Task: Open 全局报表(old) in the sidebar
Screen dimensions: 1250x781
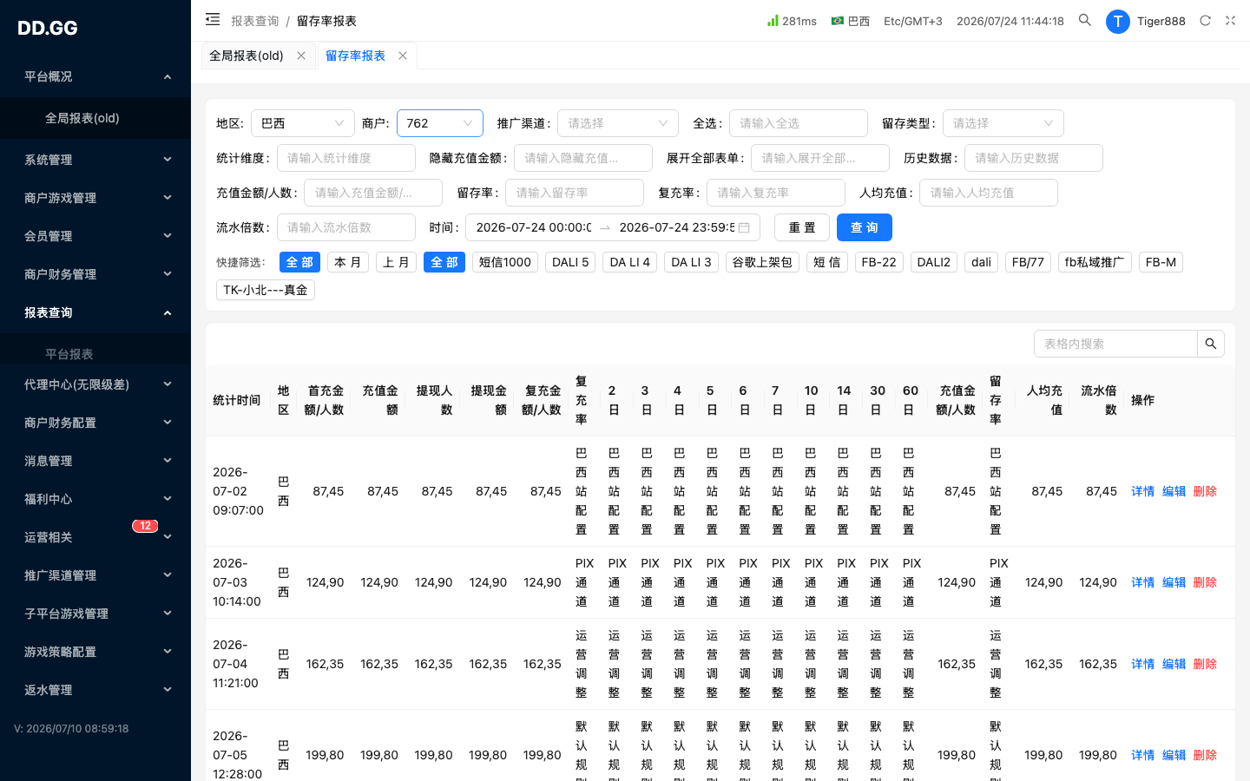Action: 95,118
